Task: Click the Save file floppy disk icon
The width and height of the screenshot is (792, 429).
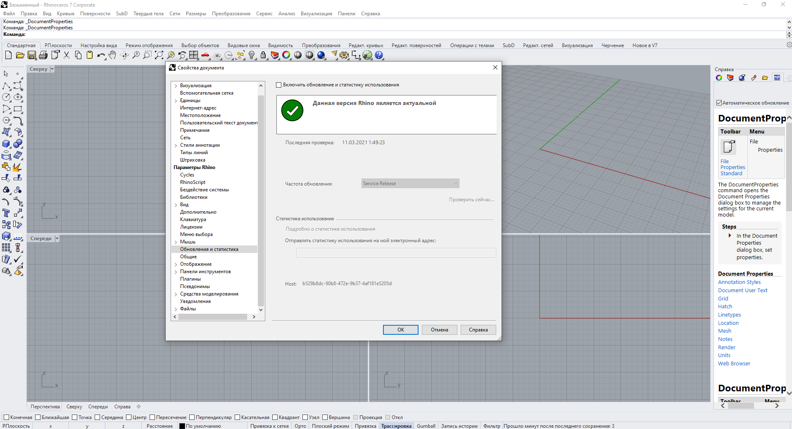Action: coord(31,55)
